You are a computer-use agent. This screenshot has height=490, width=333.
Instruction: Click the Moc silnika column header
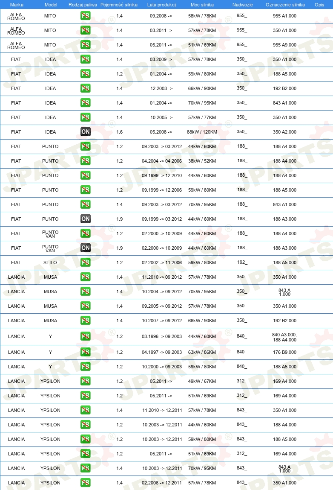click(202, 5)
